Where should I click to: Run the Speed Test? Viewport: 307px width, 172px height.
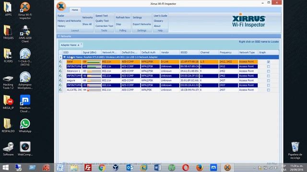coord(102,16)
